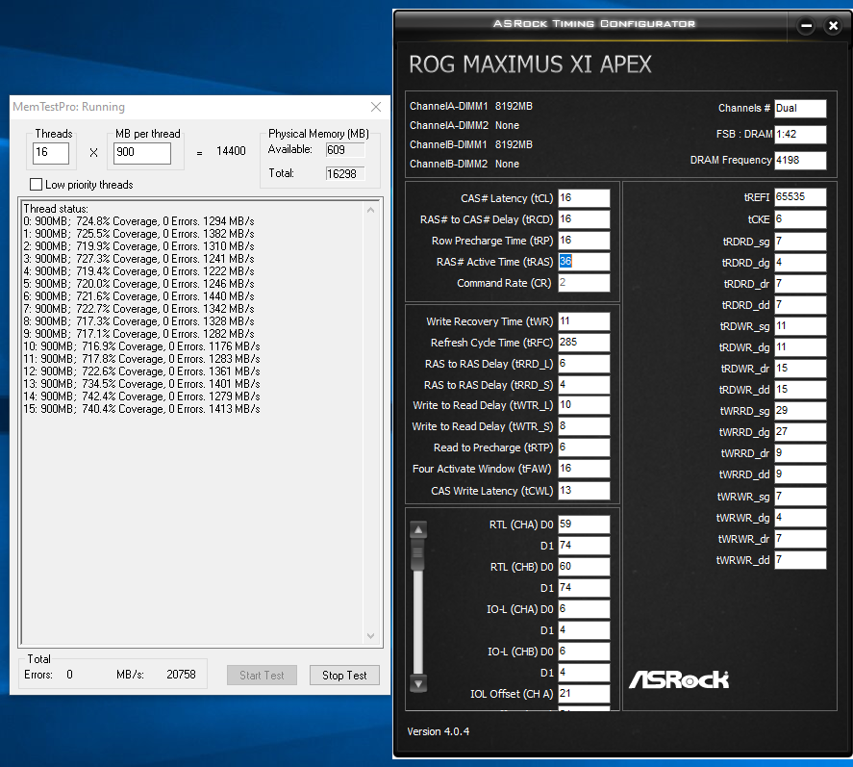Click the thread status scroll up arrow
The width and height of the screenshot is (853, 767).
point(370,210)
